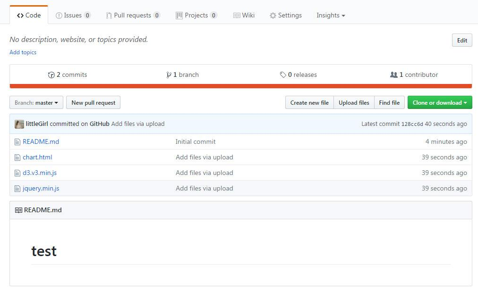Viewport: 478px width, 299px height.
Task: Click the file icon beside README.md
Action: pyautogui.click(x=17, y=141)
